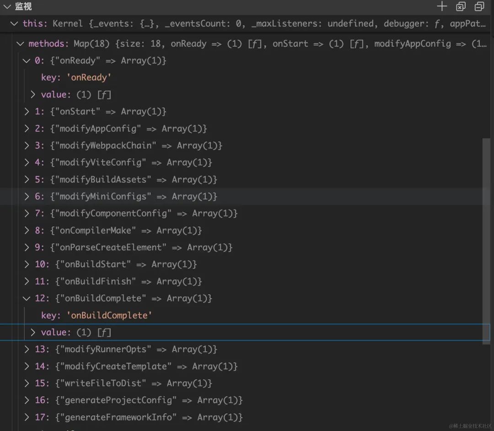
Task: Expand entry 16 generateProjectConfig
Action: (27, 400)
